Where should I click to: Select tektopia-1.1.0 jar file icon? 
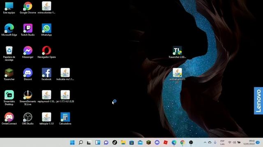click(46, 118)
